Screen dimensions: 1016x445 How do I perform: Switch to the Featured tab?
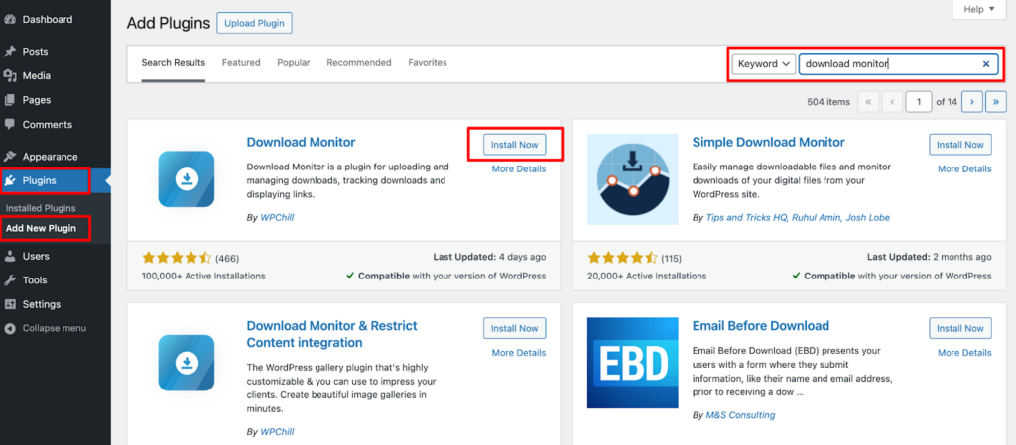(241, 62)
